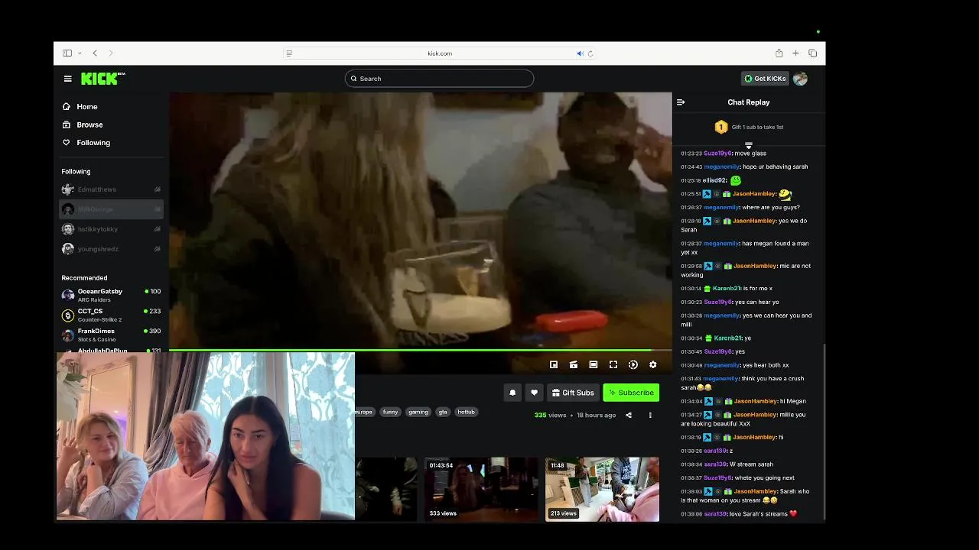Click the KICK logo
The height and width of the screenshot is (550, 979).
[x=102, y=78]
